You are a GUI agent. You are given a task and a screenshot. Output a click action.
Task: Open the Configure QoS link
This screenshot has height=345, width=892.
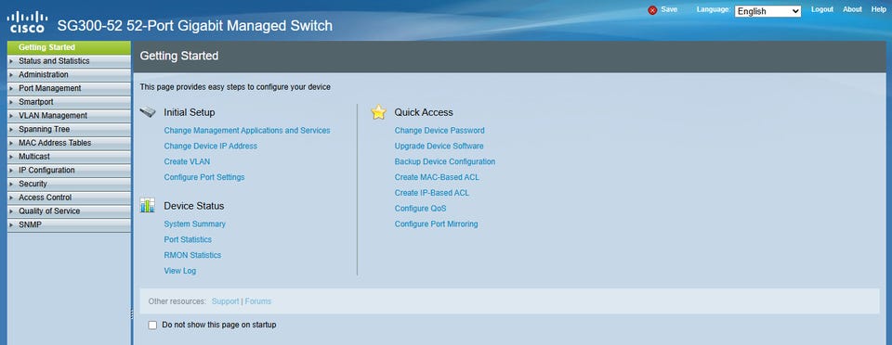[x=420, y=209]
